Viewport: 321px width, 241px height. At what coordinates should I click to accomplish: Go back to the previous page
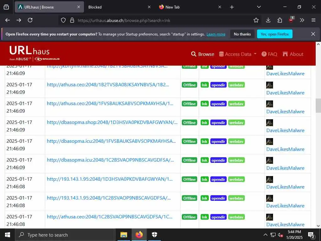pyautogui.click(x=8, y=20)
